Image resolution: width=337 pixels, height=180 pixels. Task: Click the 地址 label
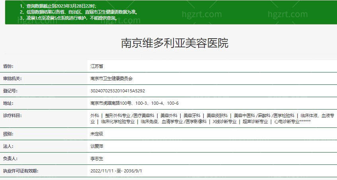(8, 103)
